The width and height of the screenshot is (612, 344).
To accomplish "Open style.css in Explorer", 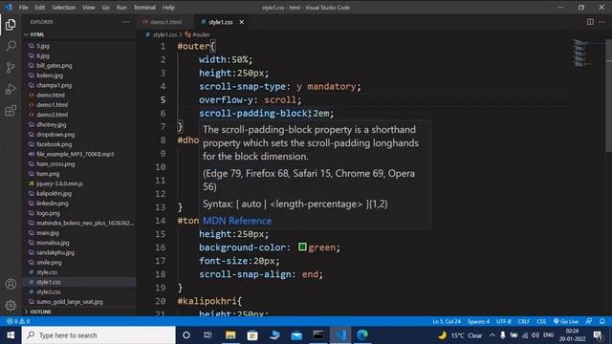I will tap(47, 271).
